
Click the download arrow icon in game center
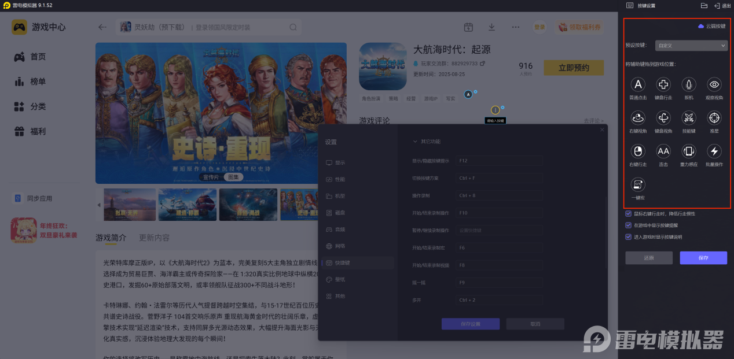[x=491, y=27]
